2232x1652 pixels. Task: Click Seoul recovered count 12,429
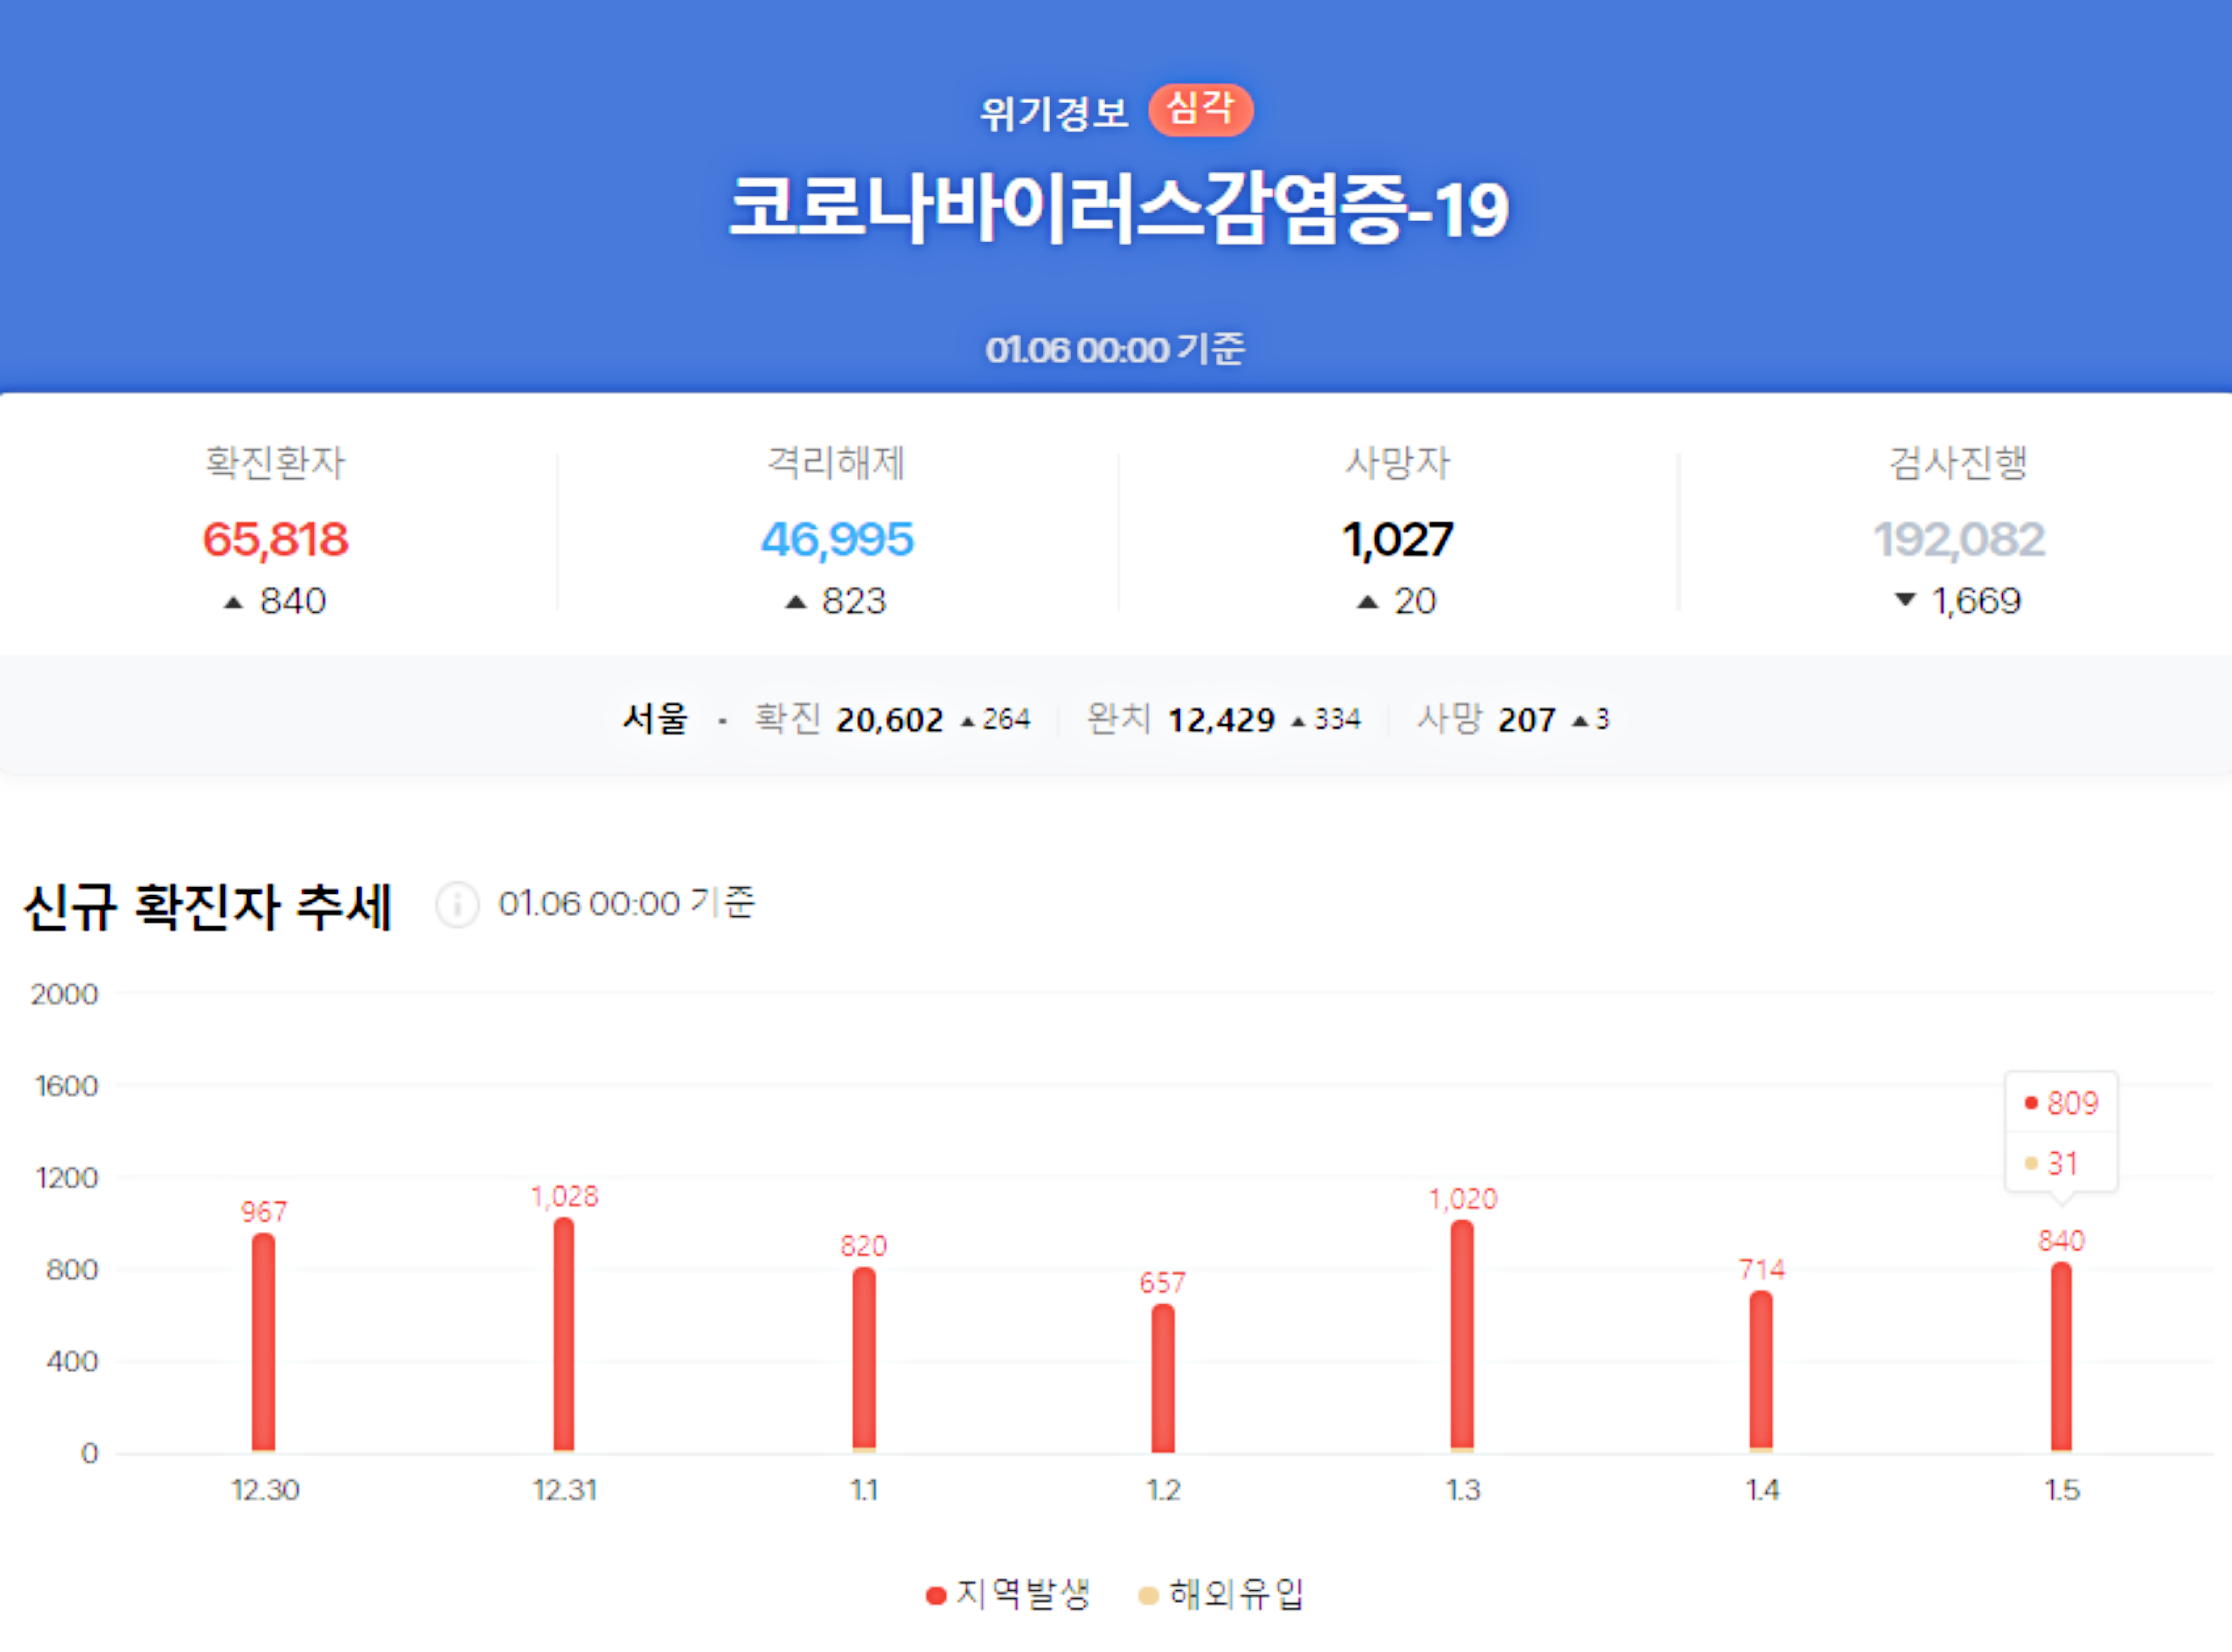point(1222,720)
